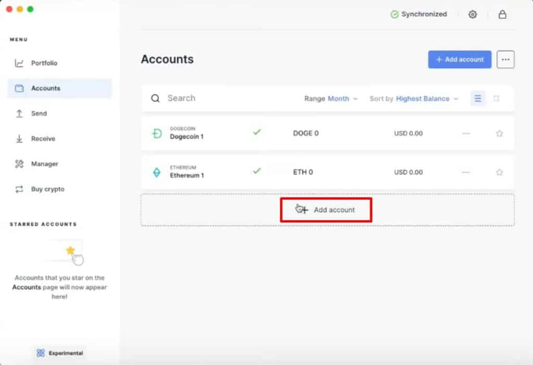Switch accounts to list view layout

[x=477, y=98]
